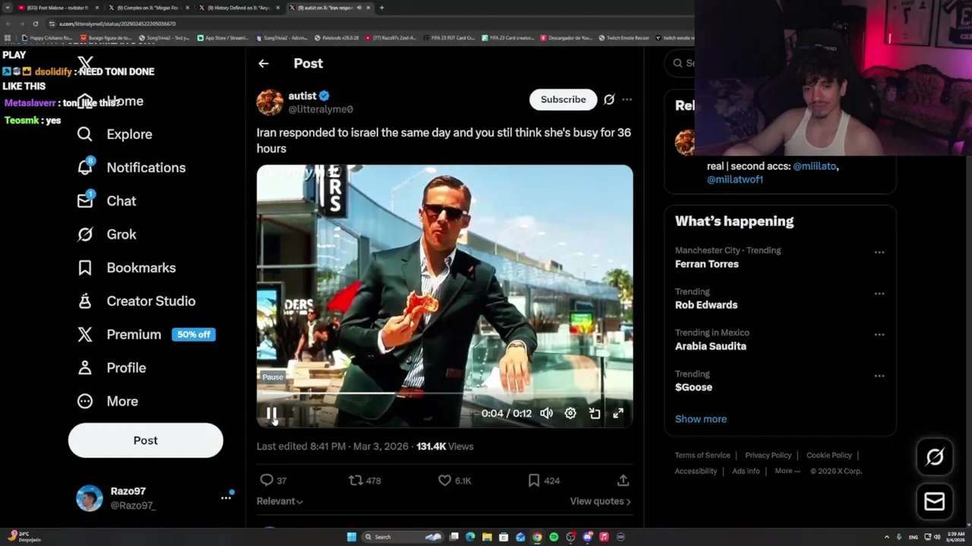Open the @litteralyme0 handle
Image resolution: width=972 pixels, height=546 pixels.
pyautogui.click(x=320, y=109)
